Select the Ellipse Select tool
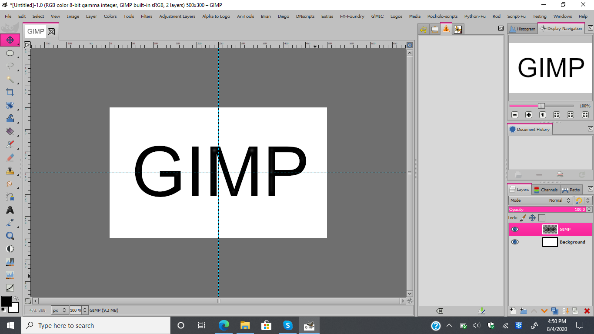This screenshot has width=594, height=334. coord(10,53)
